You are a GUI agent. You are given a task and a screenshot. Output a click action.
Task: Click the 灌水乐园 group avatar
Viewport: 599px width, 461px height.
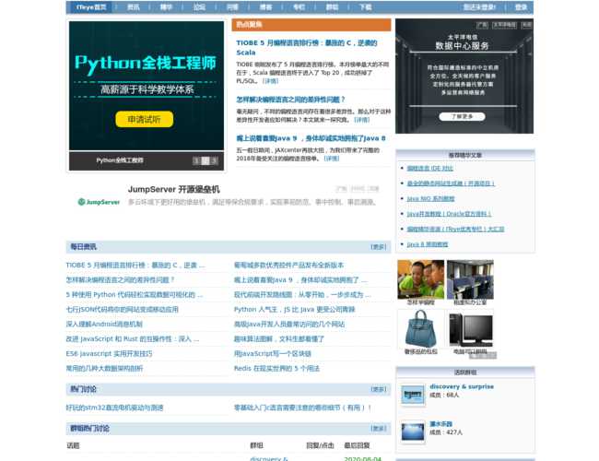[x=413, y=431]
